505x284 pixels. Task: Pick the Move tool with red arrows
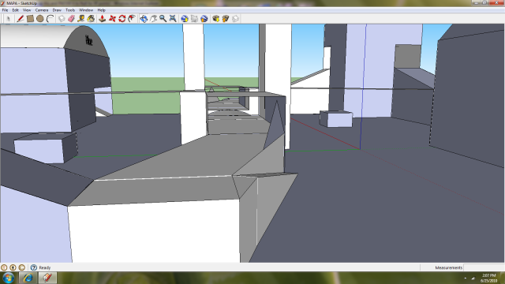pos(112,19)
